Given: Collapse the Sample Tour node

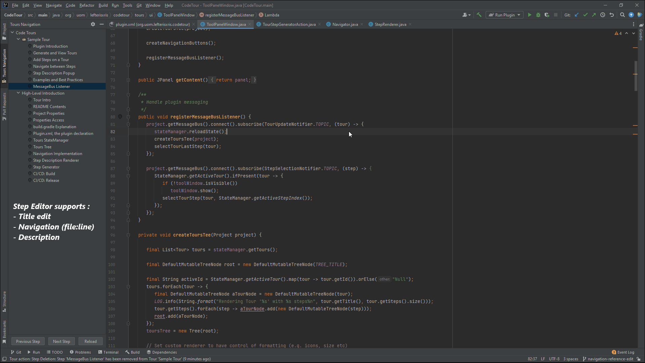Looking at the screenshot, I should tap(18, 39).
